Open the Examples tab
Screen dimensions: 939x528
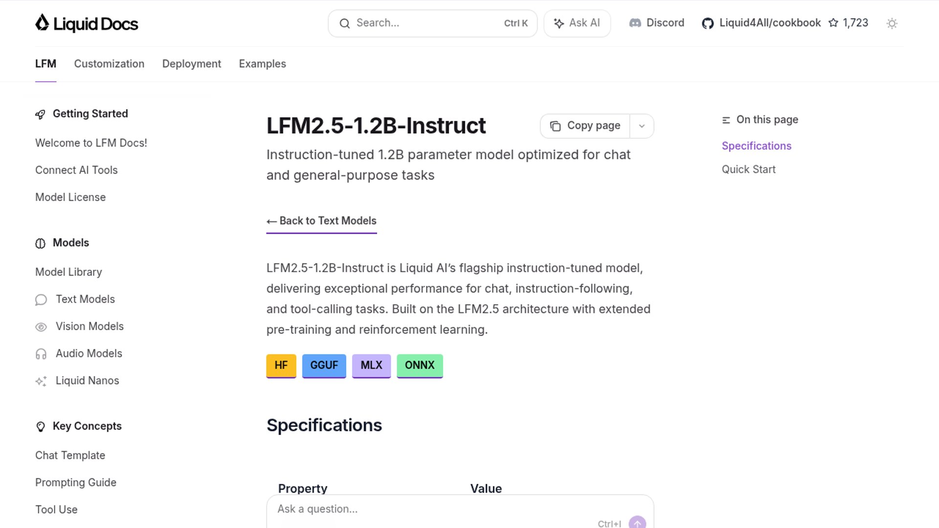tap(262, 64)
